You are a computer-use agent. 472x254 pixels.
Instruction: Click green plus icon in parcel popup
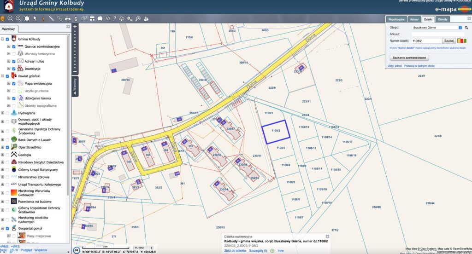tap(272, 251)
